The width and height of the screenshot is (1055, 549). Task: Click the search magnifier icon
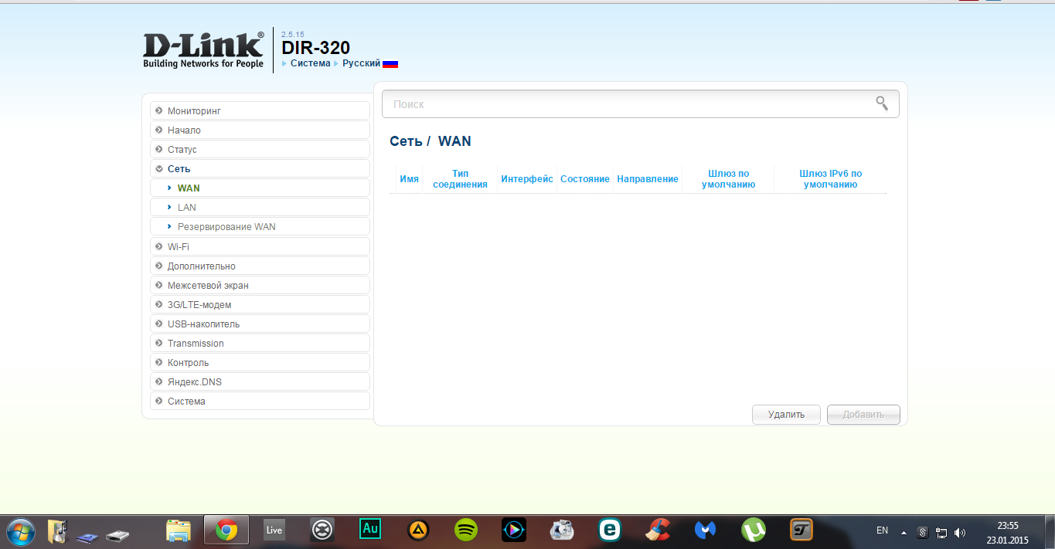(x=882, y=103)
